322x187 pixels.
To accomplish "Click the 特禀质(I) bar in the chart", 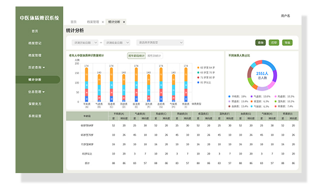I will pyautogui.click(x=186, y=85).
